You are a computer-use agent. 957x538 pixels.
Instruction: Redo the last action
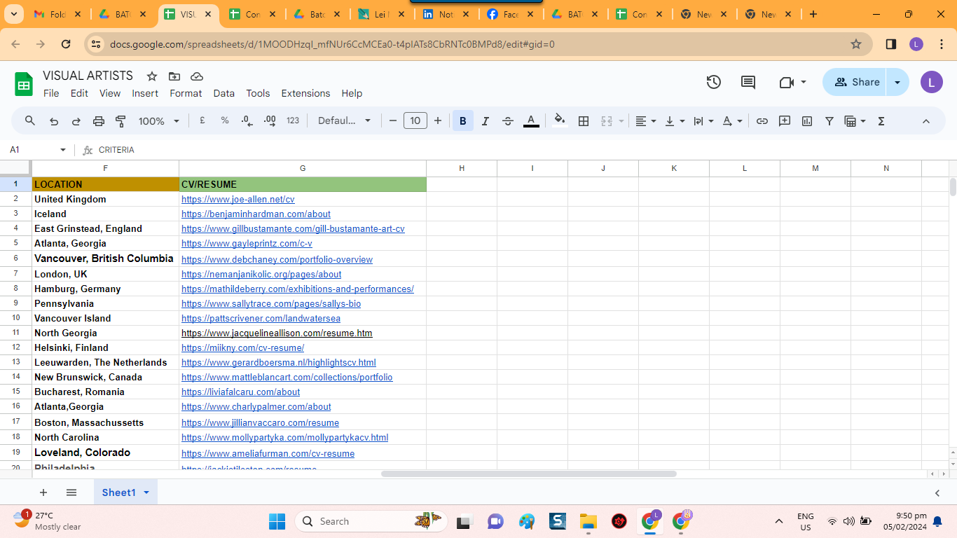click(x=76, y=121)
